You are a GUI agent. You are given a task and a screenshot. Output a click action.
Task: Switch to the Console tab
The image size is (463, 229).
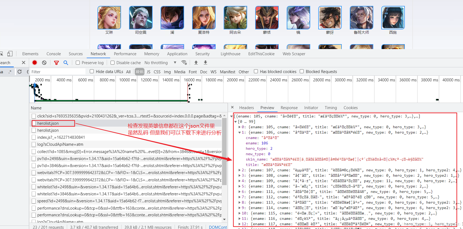tap(54, 54)
